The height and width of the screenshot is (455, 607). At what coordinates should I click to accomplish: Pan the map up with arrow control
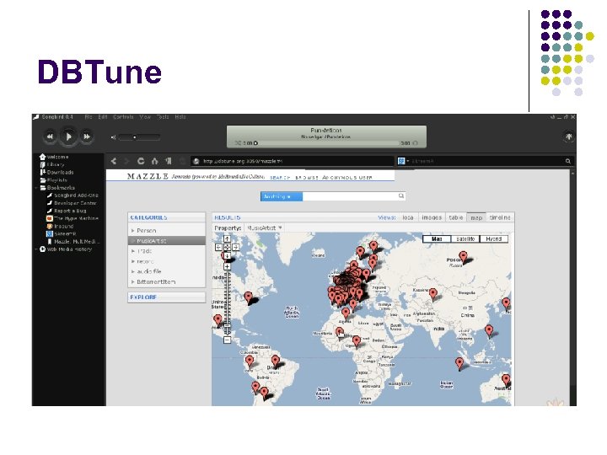click(227, 238)
